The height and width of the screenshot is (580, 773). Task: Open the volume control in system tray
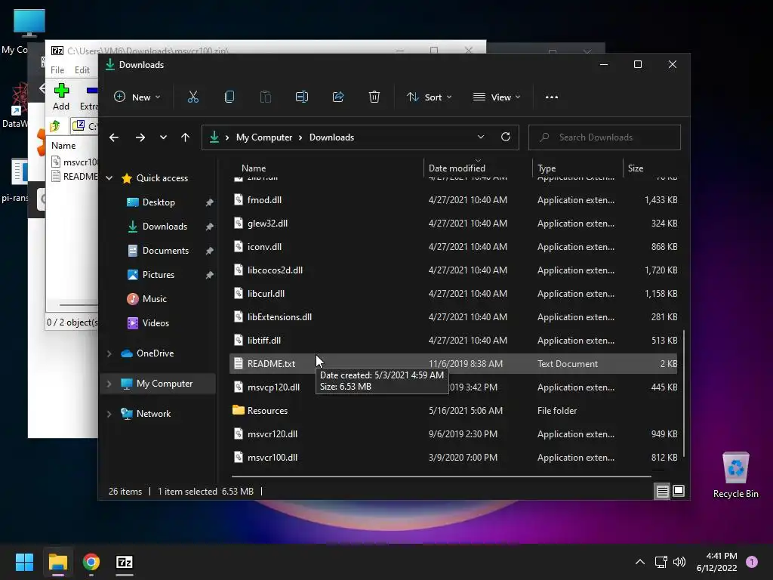pos(679,562)
